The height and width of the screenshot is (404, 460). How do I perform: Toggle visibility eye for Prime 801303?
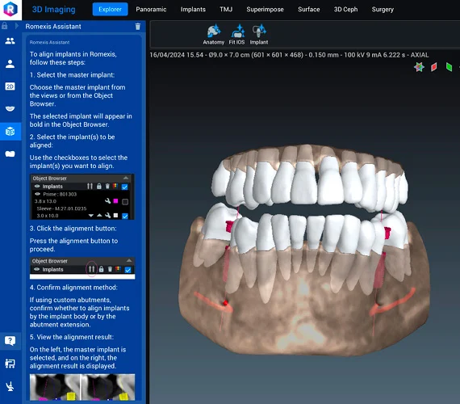click(38, 194)
